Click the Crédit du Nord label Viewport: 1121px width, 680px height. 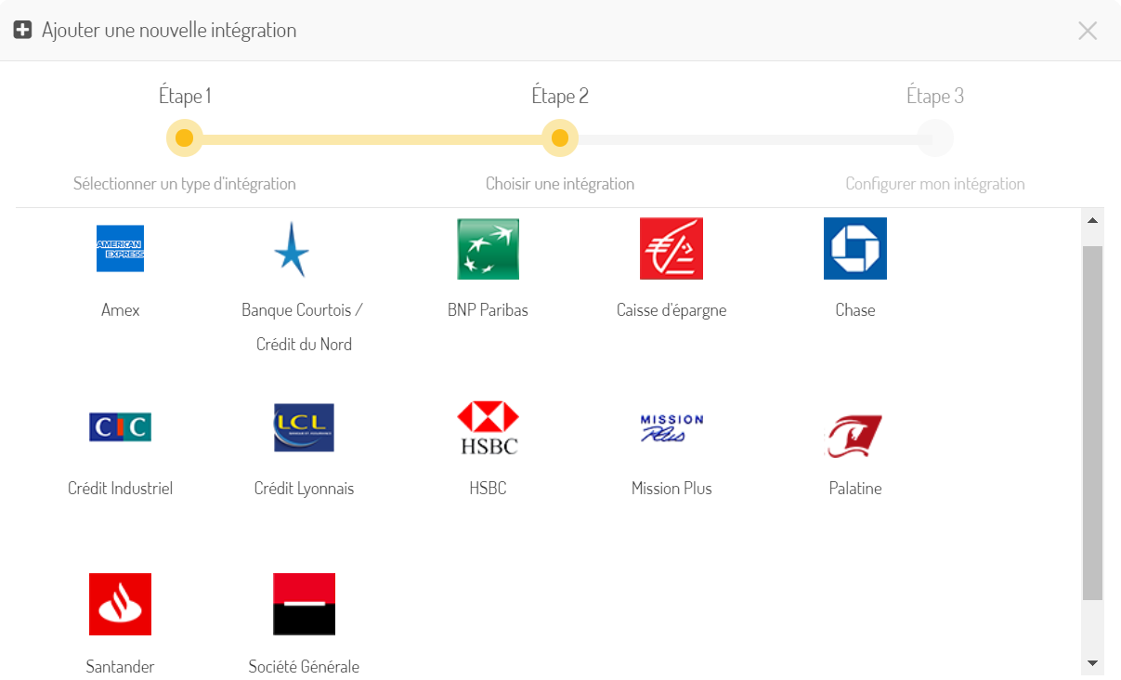point(304,345)
